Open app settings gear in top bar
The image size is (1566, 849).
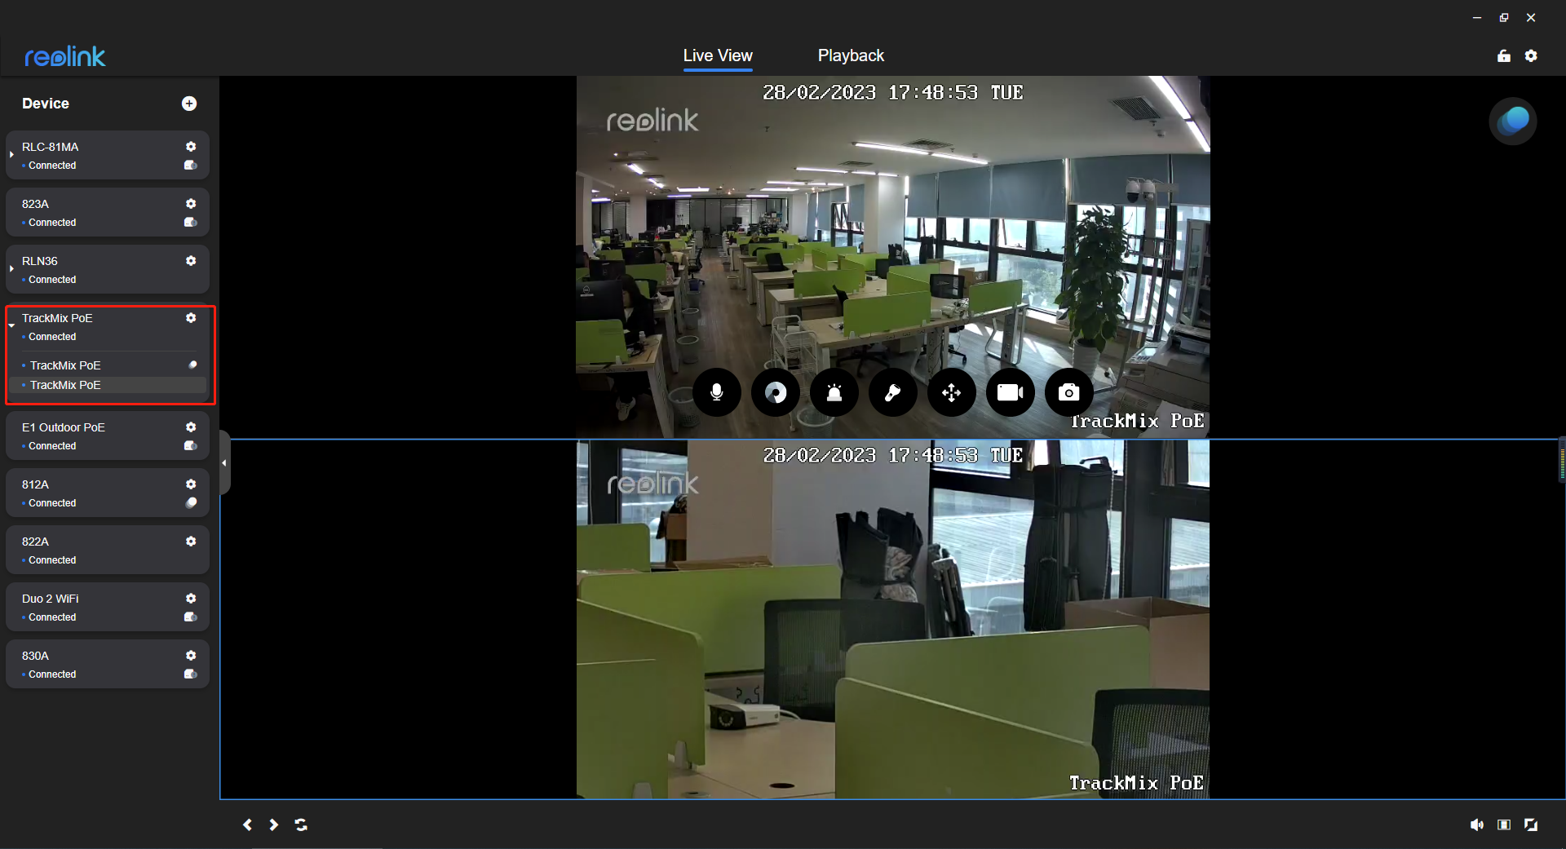click(1531, 55)
